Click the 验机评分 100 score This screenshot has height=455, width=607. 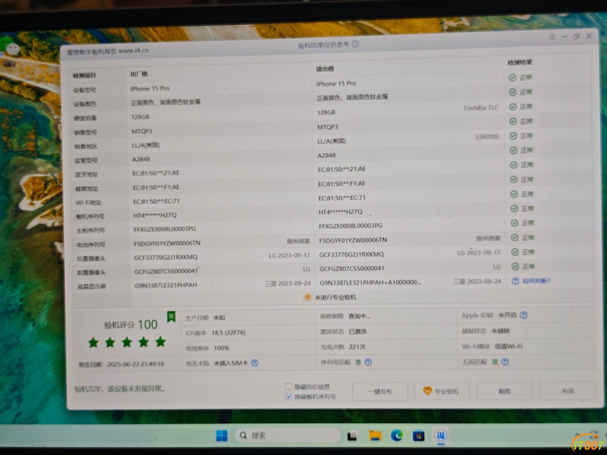131,324
